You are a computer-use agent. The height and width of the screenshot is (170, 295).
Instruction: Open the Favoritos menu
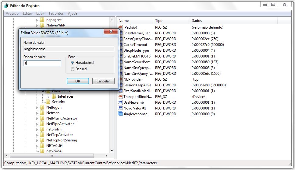coord(56,13)
